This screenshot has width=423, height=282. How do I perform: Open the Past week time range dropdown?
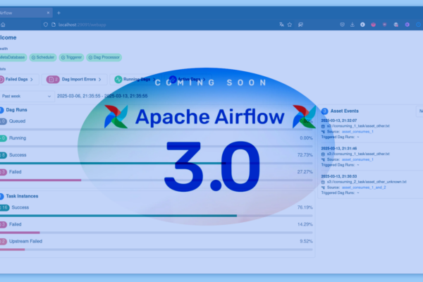pyautogui.click(x=27, y=96)
